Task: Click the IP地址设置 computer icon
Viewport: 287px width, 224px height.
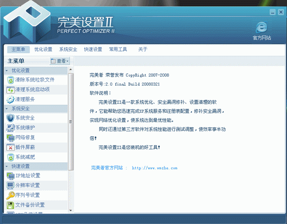Action: [10, 175]
